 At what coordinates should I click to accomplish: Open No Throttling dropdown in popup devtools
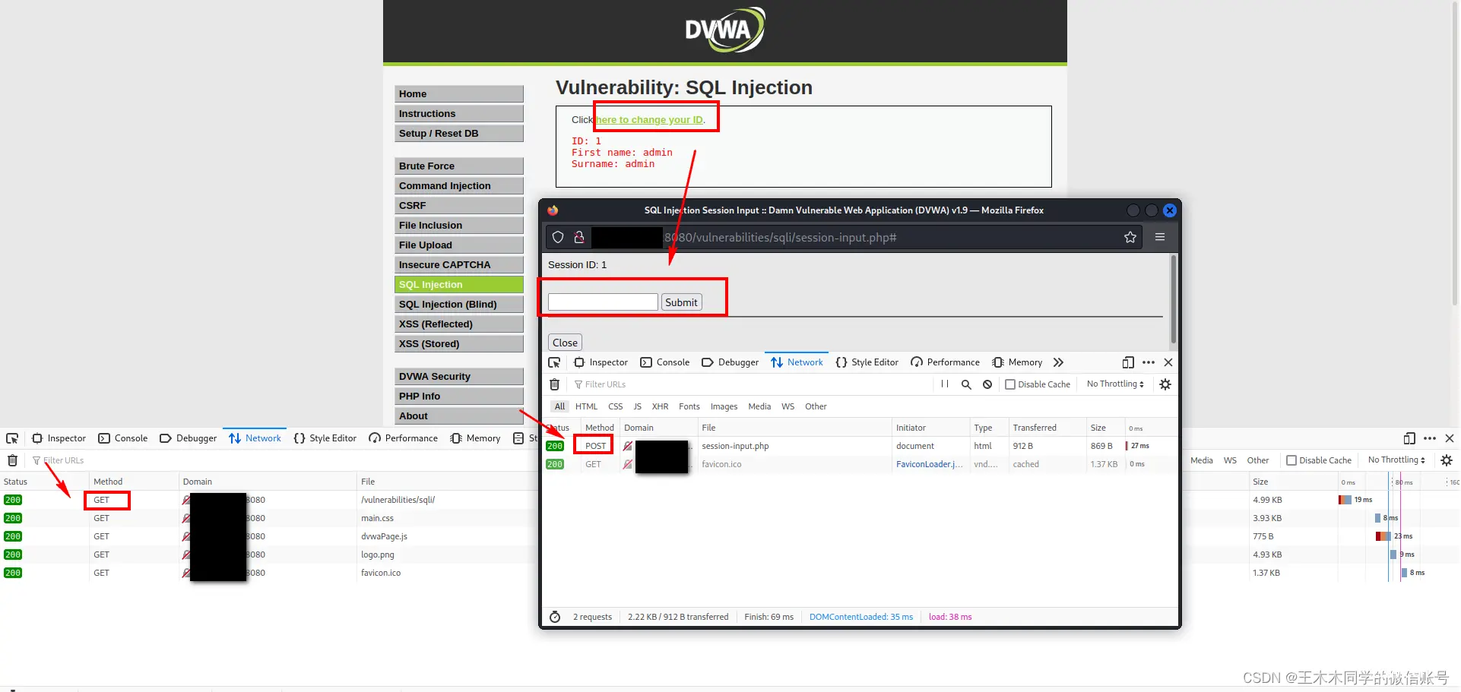1115,384
